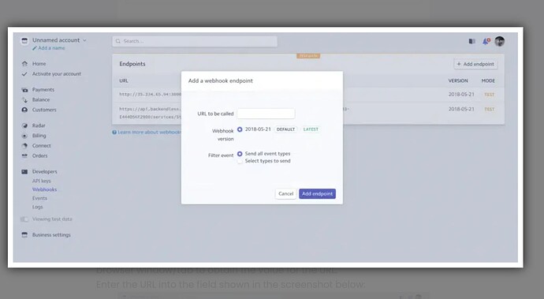Select the 2018-05-21 webhook version radio

240,129
